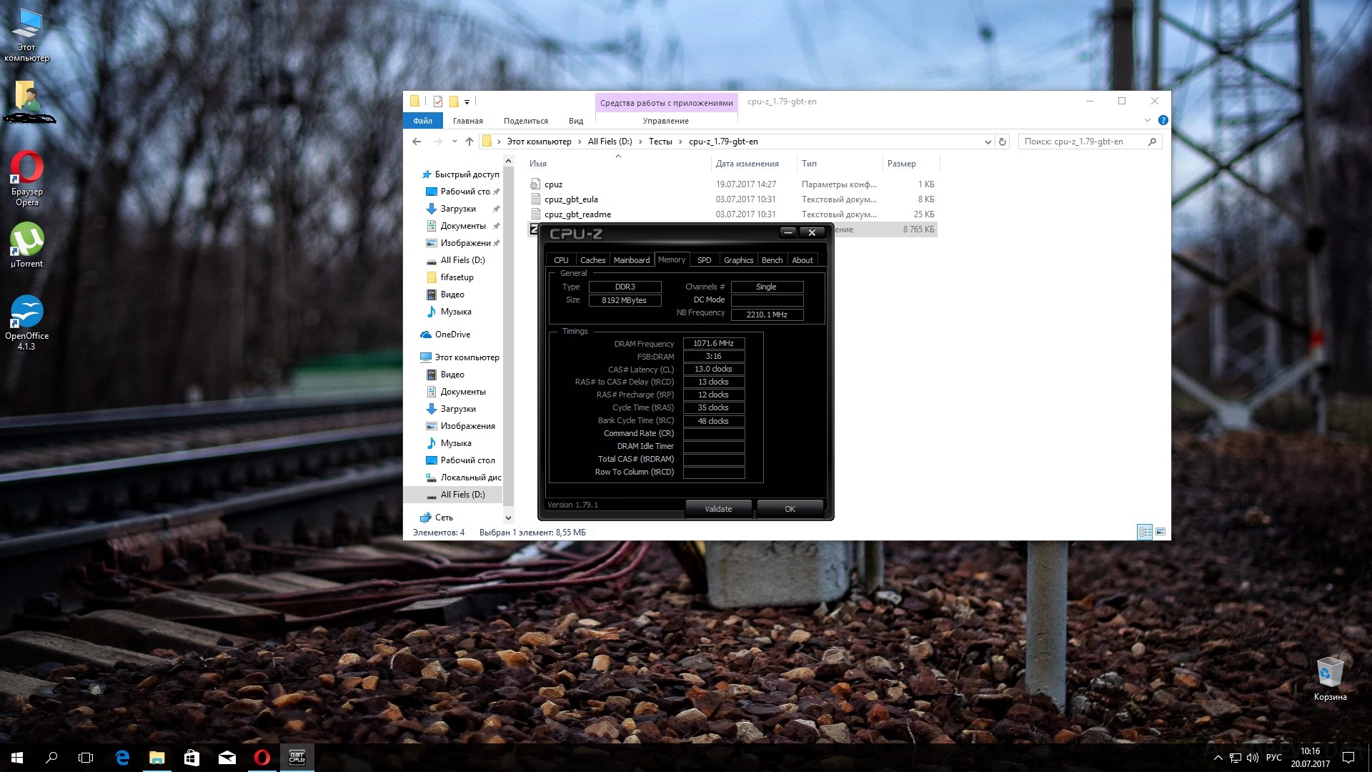Go up one folder level arrow
1372x772 pixels.
(x=469, y=142)
